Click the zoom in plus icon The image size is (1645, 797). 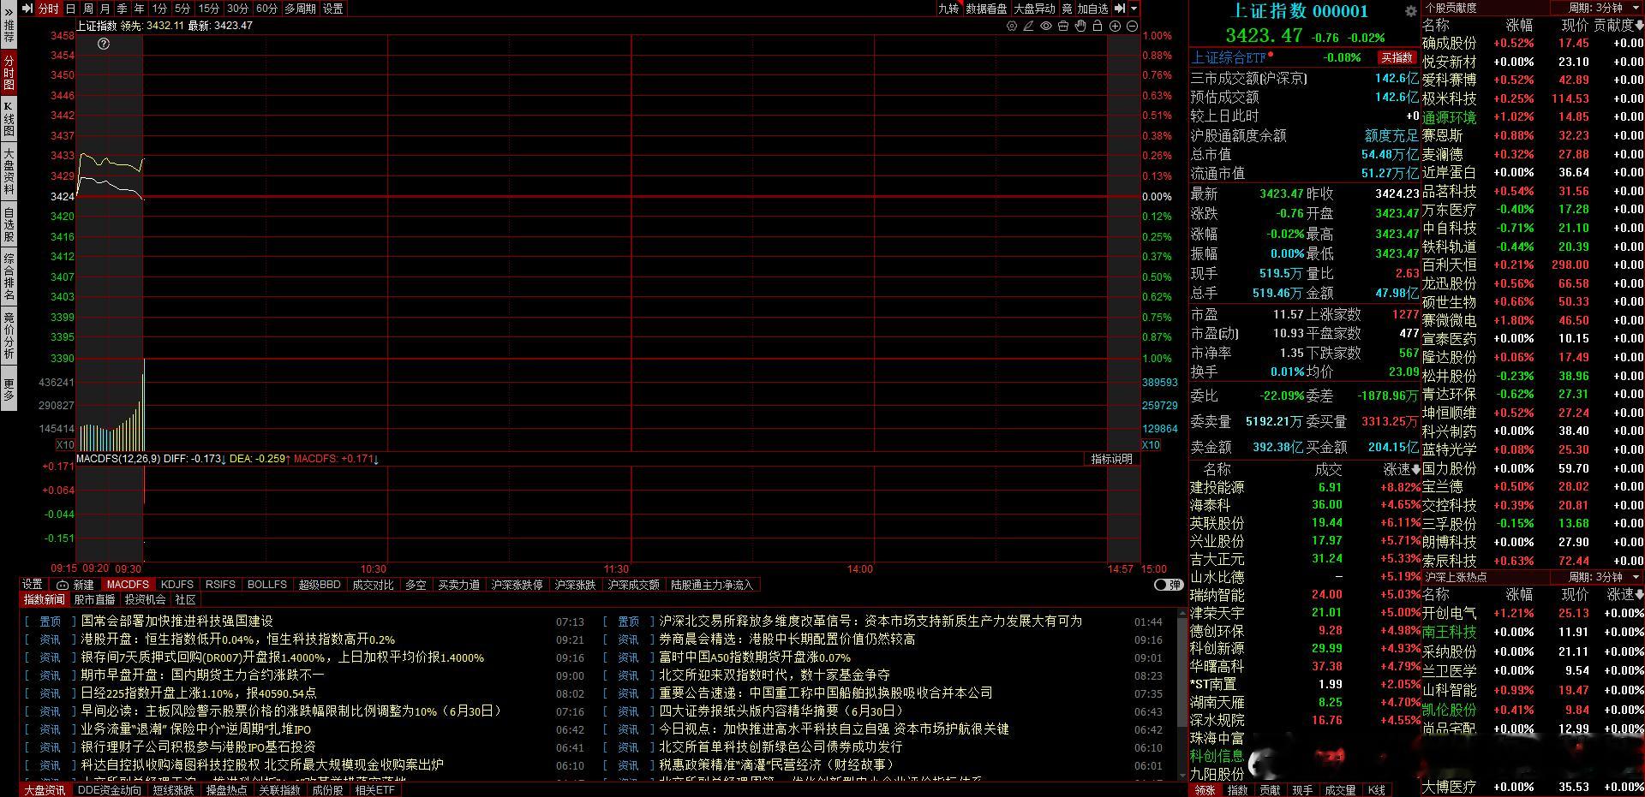pos(1116,26)
